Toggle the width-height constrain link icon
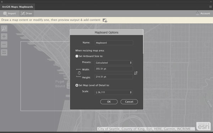The height and width of the screenshot is (133, 213). [x=79, y=73]
